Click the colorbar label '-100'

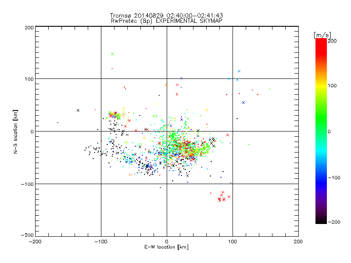(x=334, y=178)
